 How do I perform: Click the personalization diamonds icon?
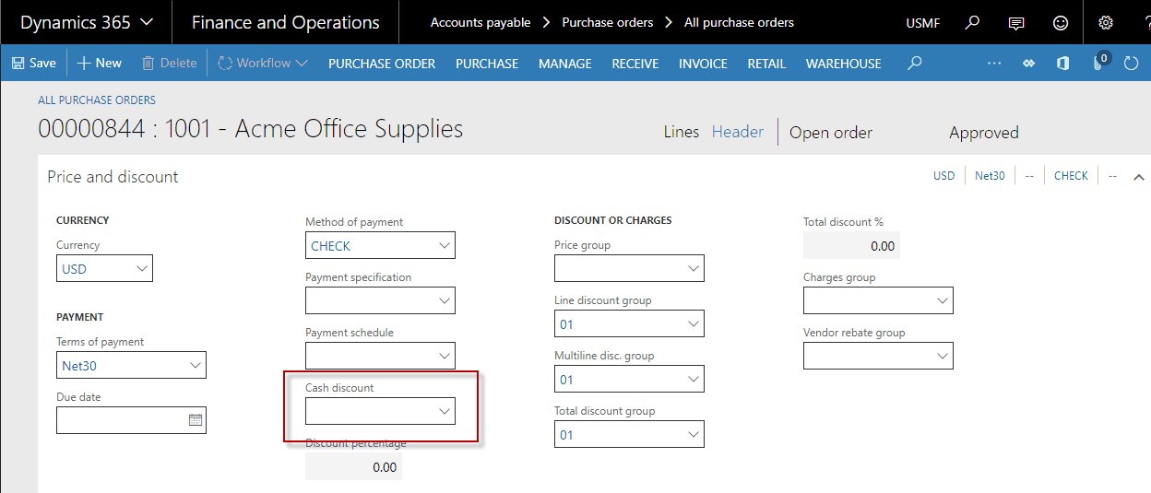[x=1029, y=63]
